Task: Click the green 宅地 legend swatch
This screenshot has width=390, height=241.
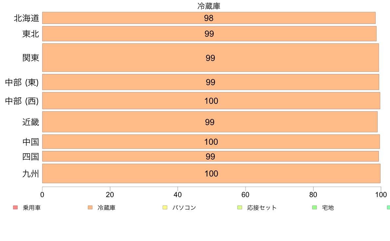Action: pyautogui.click(x=314, y=208)
